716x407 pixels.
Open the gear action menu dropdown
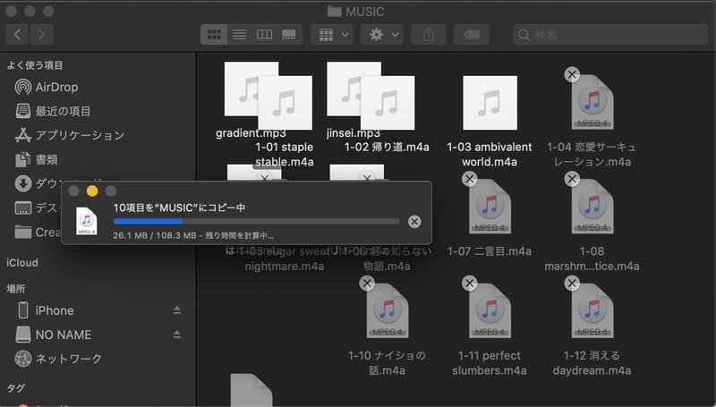point(383,35)
